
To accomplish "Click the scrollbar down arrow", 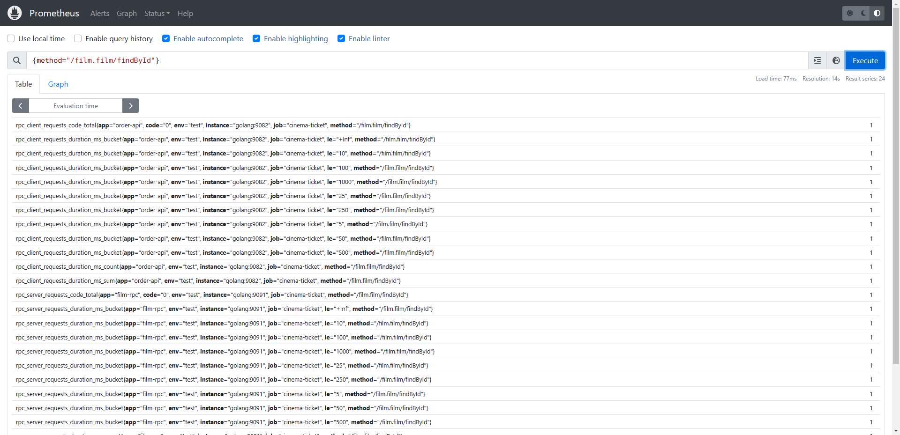I will tap(896, 431).
